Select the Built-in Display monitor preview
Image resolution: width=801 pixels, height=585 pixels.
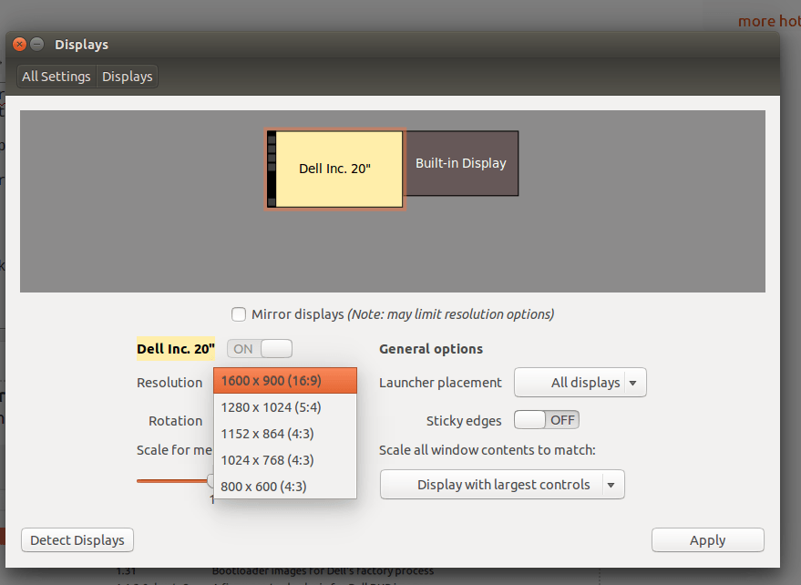[x=461, y=163]
